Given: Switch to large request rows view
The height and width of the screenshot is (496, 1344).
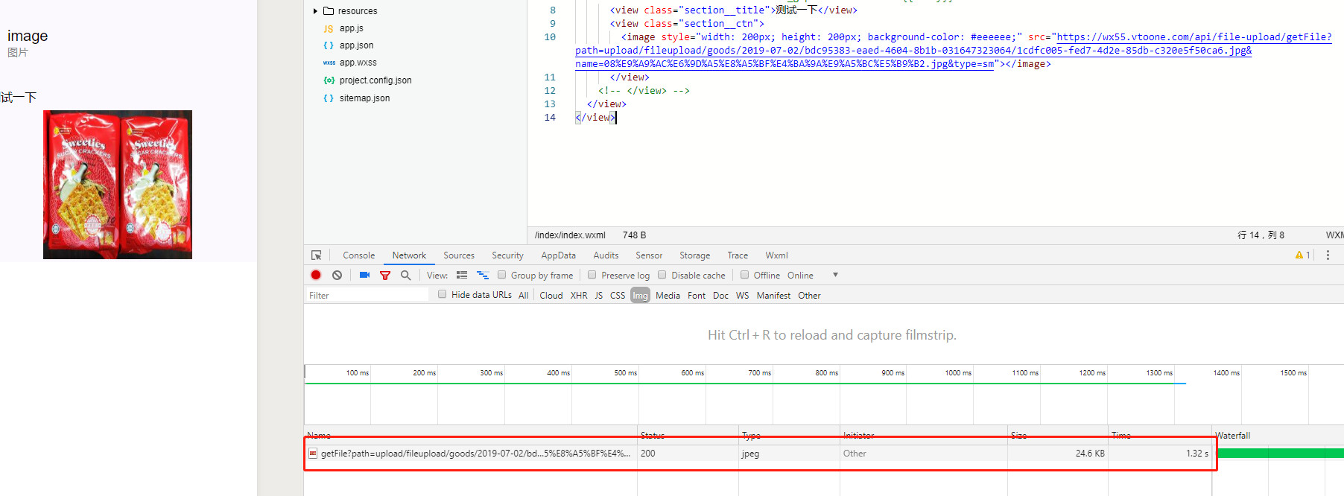Looking at the screenshot, I should click(462, 276).
